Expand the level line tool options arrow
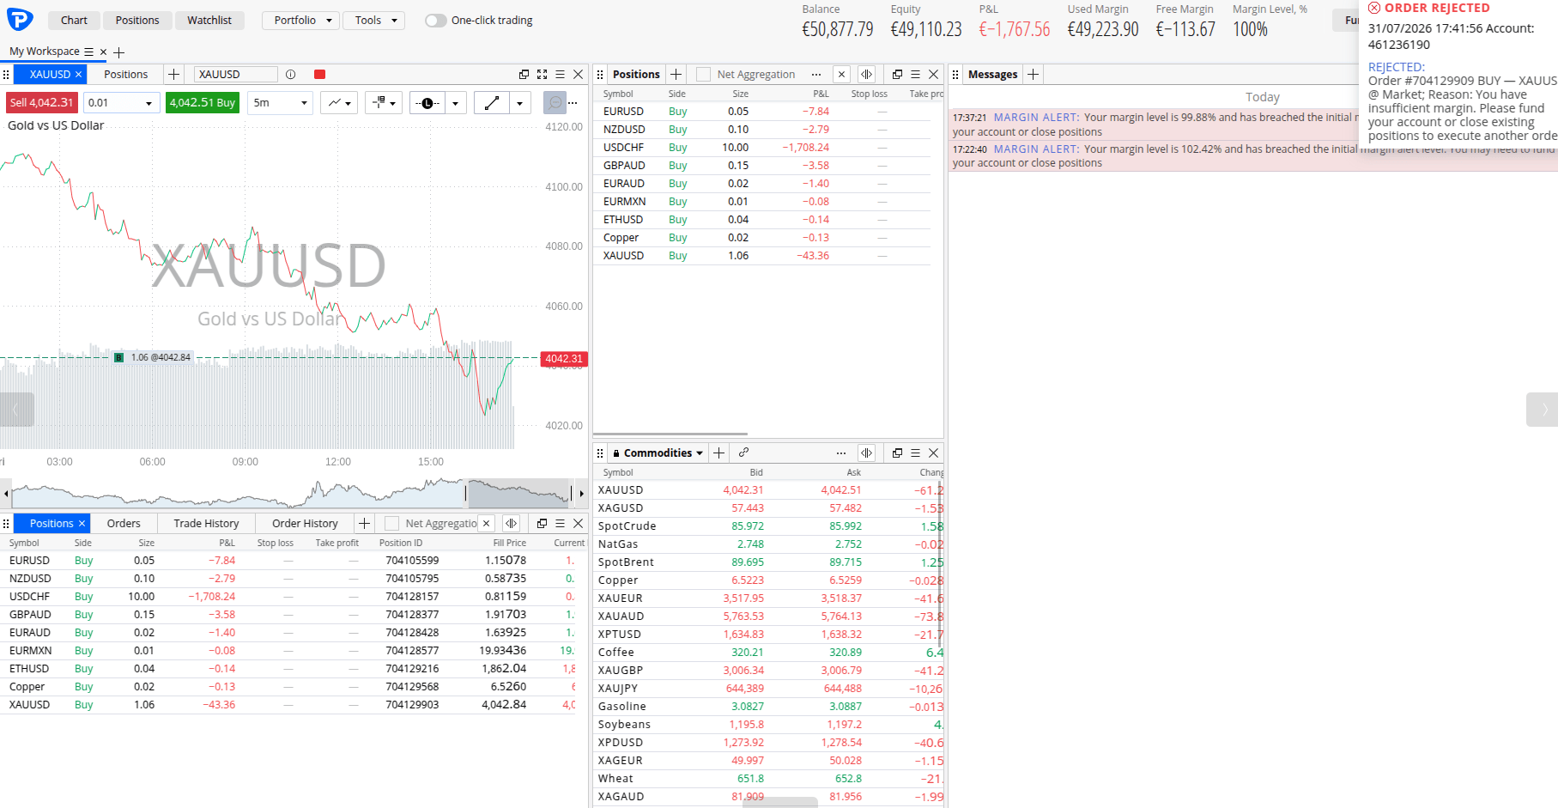This screenshot has width=1558, height=808. click(456, 103)
